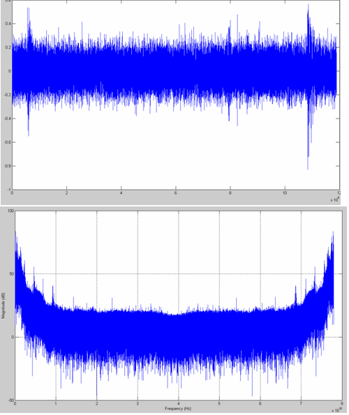Select x-axis tick 3 on the spectrum plot
Screen dimensions: 349x415
138,404
